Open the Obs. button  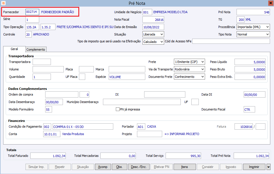(120, 167)
